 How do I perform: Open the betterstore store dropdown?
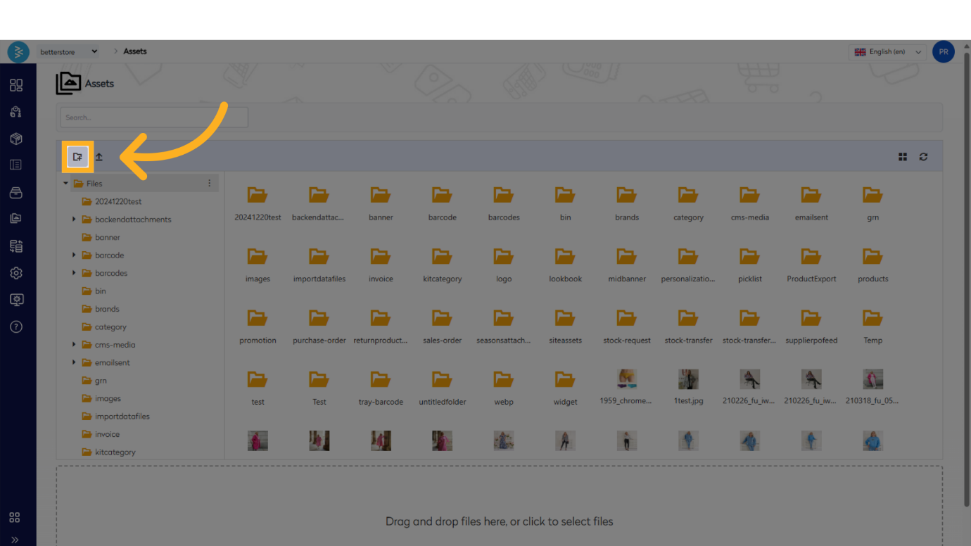68,51
